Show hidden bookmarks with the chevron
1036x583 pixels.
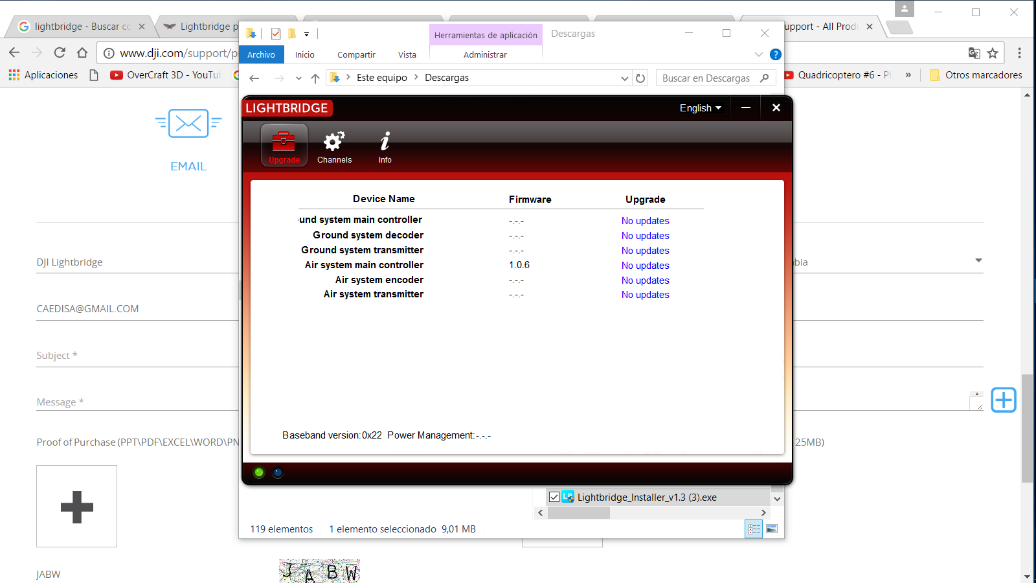tap(908, 75)
